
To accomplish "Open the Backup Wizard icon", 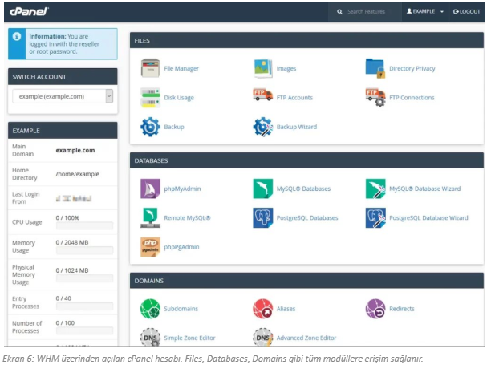I will 262,127.
